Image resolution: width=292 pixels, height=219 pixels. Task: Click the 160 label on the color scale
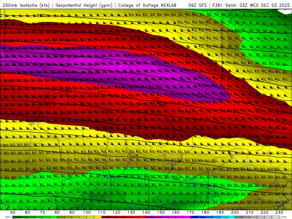tap(176, 212)
